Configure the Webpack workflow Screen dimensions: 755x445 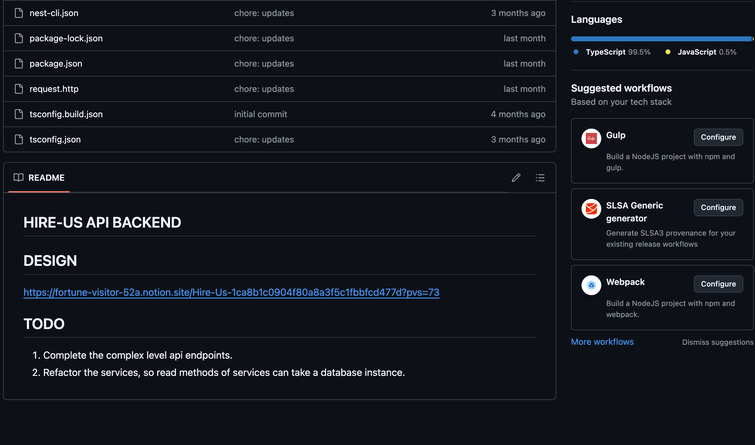click(x=718, y=284)
